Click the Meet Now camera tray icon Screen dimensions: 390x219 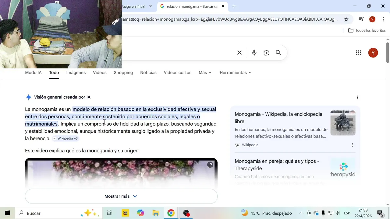pyautogui.click(x=309, y=213)
